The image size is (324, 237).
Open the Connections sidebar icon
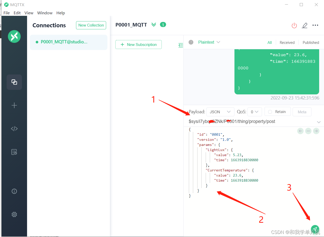tap(14, 82)
